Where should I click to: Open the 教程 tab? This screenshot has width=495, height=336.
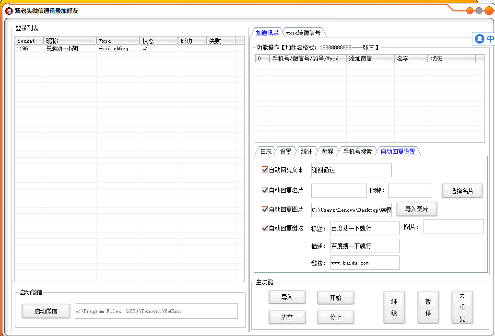tap(328, 151)
